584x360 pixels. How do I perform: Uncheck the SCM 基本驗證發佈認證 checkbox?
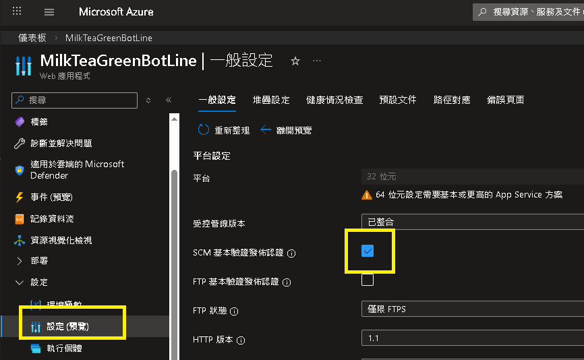(368, 251)
